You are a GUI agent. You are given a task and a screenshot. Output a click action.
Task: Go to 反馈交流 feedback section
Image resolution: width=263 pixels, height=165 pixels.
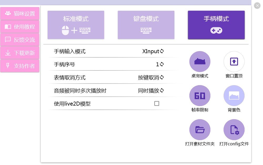click(x=20, y=40)
